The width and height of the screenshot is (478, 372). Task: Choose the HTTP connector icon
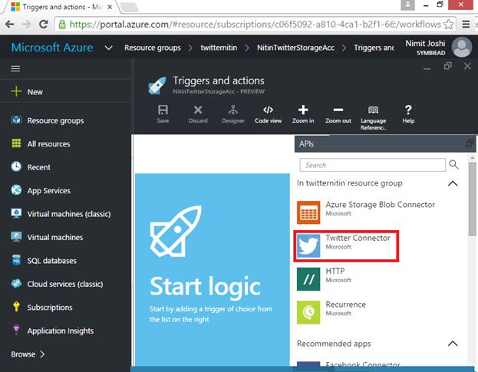(x=308, y=279)
